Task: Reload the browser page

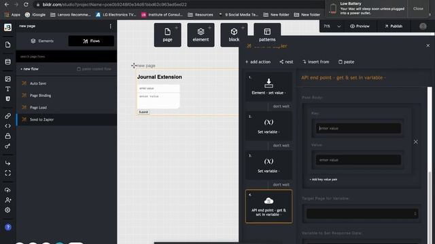Action: [26, 5]
